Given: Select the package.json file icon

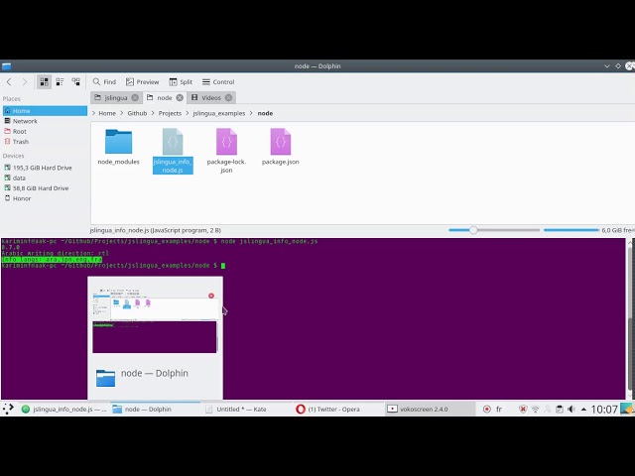Looking at the screenshot, I should [x=281, y=142].
